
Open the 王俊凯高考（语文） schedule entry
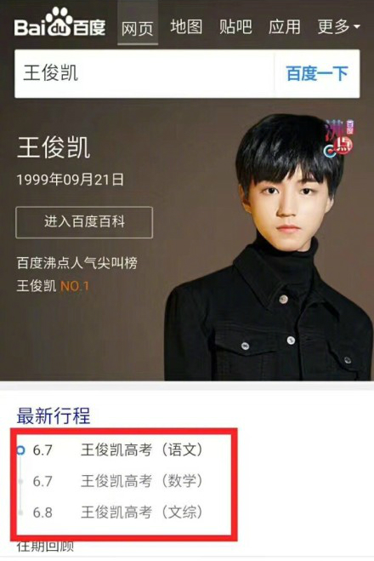(142, 449)
